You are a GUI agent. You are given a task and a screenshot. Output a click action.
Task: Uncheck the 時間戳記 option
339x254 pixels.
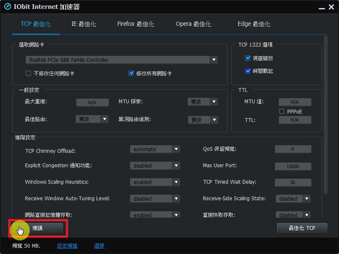click(248, 71)
